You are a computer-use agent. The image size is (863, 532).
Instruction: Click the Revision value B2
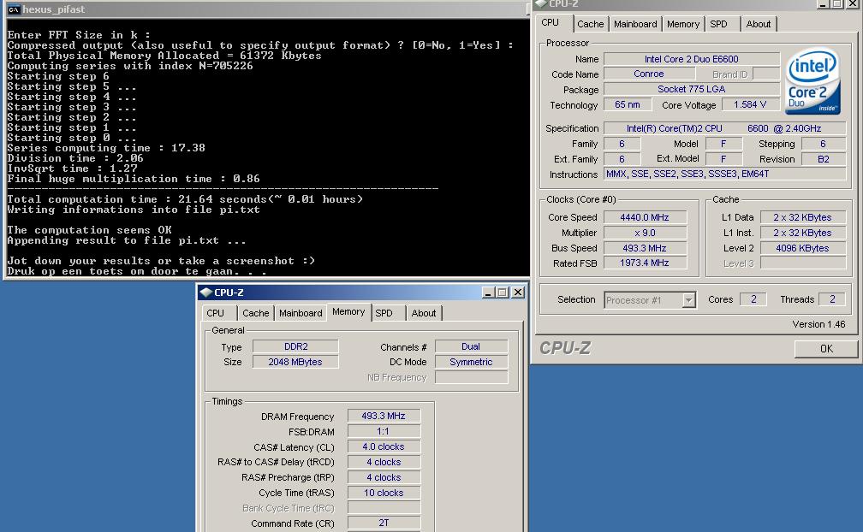click(824, 159)
